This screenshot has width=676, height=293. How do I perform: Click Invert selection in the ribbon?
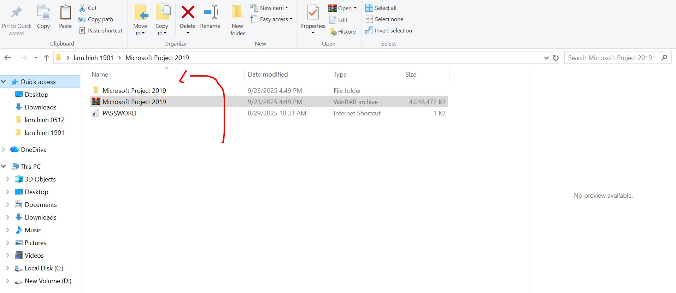point(393,31)
